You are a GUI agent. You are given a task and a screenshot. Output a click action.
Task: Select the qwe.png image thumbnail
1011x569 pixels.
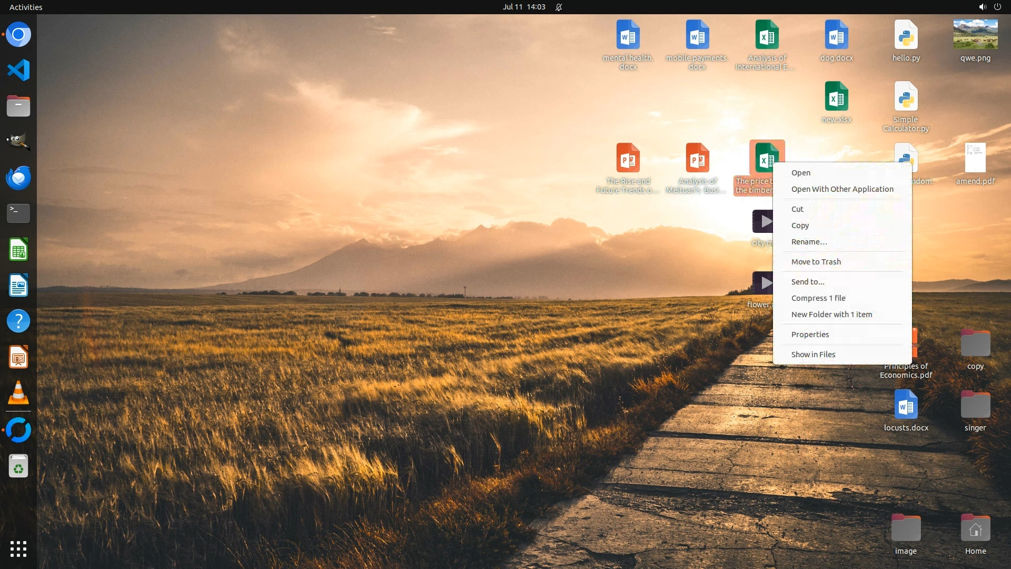point(975,35)
